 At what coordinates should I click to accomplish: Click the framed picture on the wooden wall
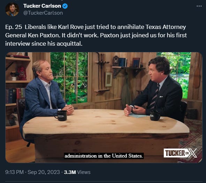click(x=109, y=79)
